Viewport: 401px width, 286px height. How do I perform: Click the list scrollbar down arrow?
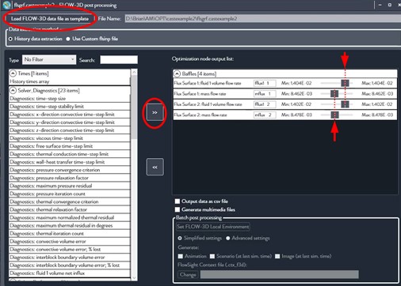[x=134, y=277]
